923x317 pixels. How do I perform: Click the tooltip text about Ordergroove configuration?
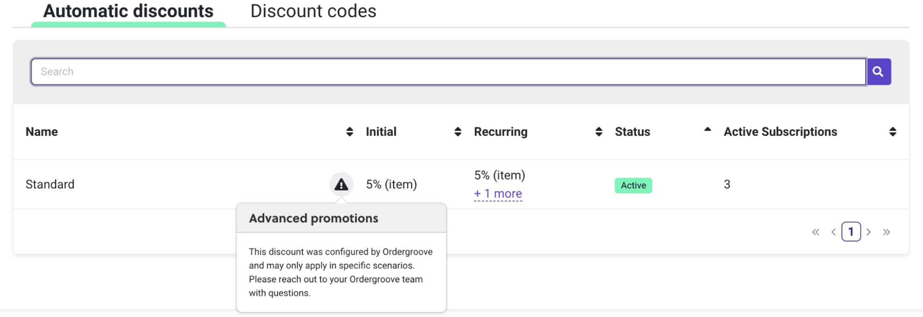341,272
